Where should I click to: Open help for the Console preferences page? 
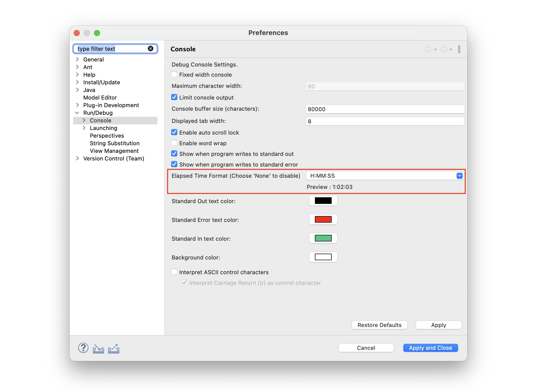coord(83,348)
